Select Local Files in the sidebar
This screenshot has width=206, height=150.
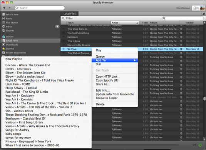tap(30, 41)
